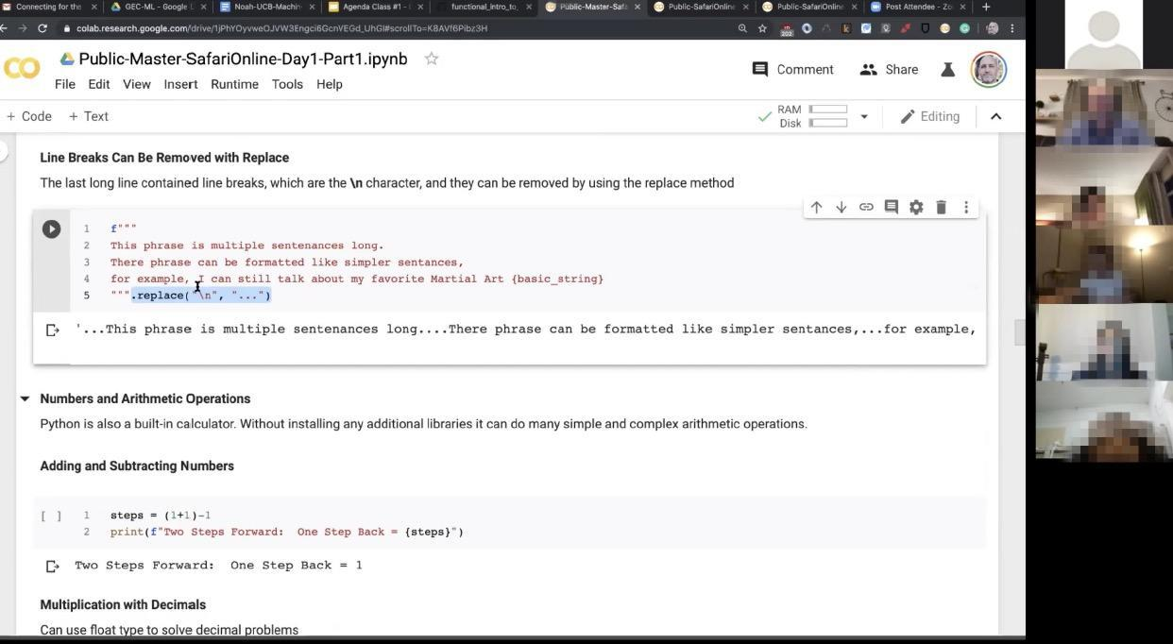The width and height of the screenshot is (1173, 644).
Task: Open RAM and Disk dropdown arrow
Action: (x=863, y=117)
